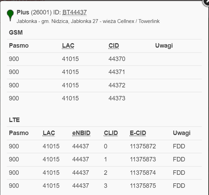
Task: Select GSM cell ID 44370
Action: point(117,59)
